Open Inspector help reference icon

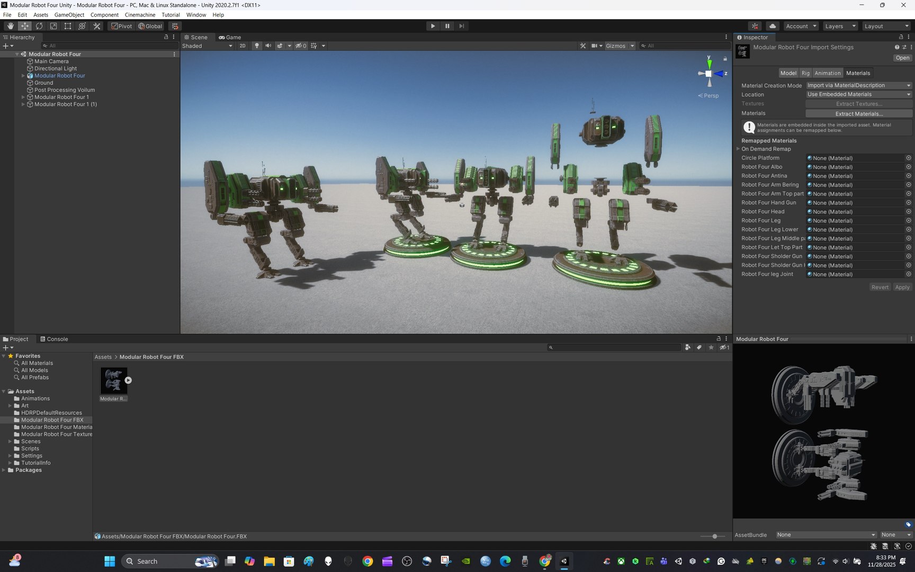point(896,47)
